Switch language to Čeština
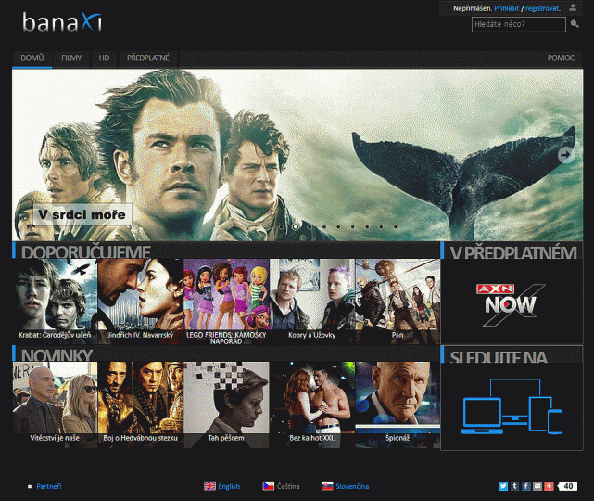This screenshot has height=501, width=594. click(288, 486)
